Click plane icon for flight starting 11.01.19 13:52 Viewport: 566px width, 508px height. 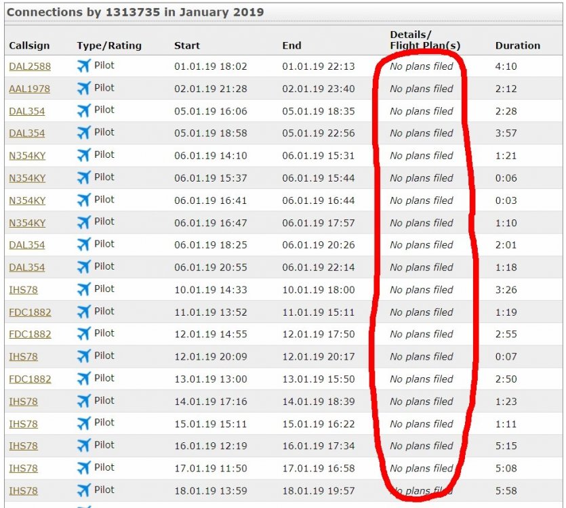coord(83,312)
